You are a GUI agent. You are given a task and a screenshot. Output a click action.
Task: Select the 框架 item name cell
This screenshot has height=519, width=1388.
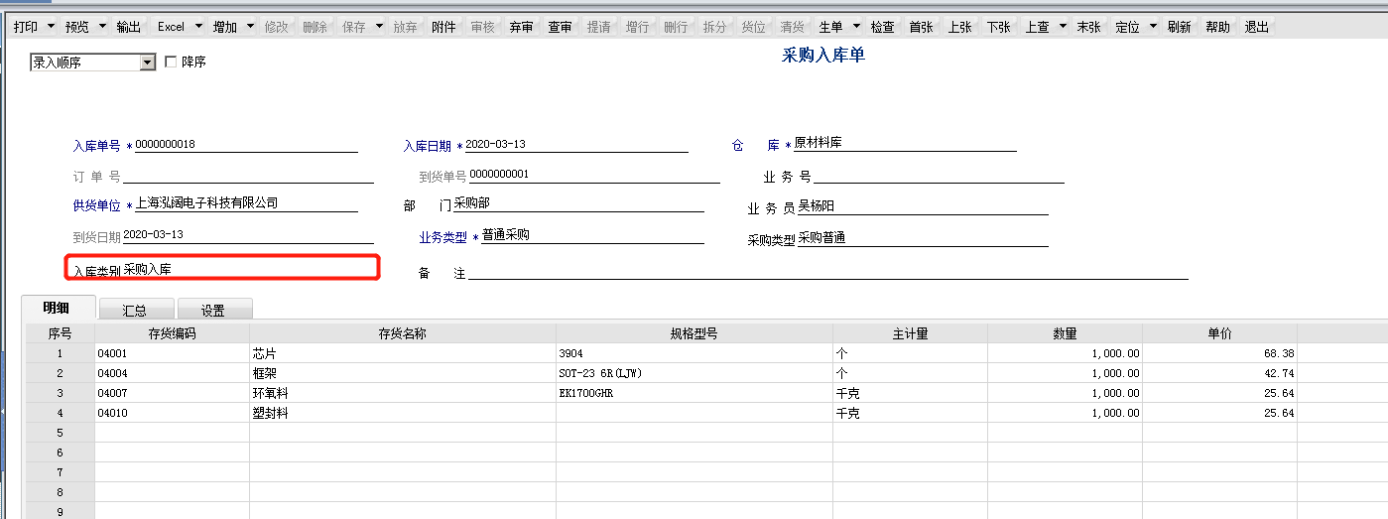click(x=403, y=373)
